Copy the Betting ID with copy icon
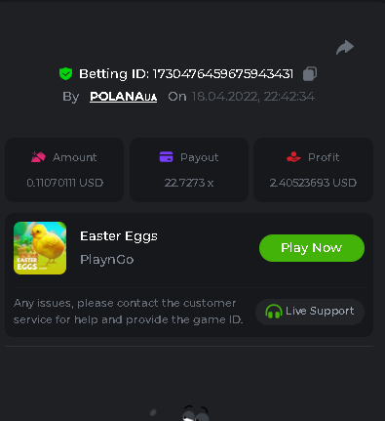 [x=310, y=73]
